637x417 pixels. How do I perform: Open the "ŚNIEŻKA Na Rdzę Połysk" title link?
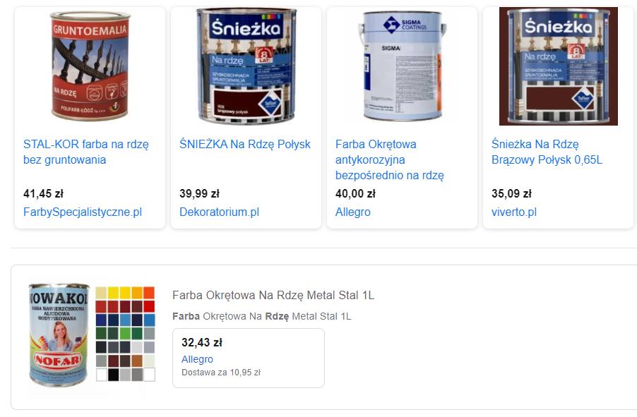(245, 144)
